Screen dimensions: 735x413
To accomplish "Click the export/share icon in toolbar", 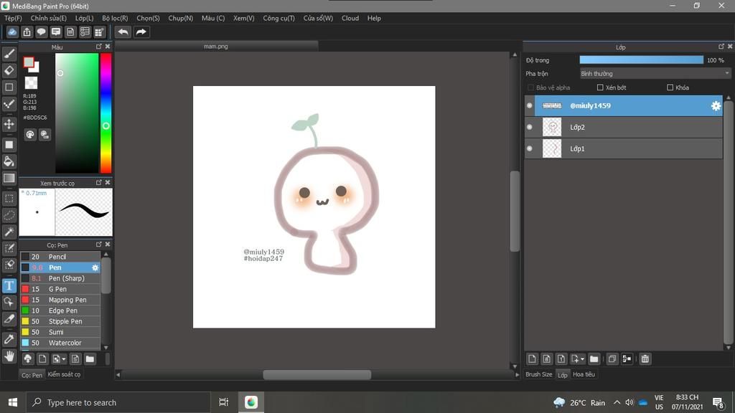I will [x=27, y=32].
